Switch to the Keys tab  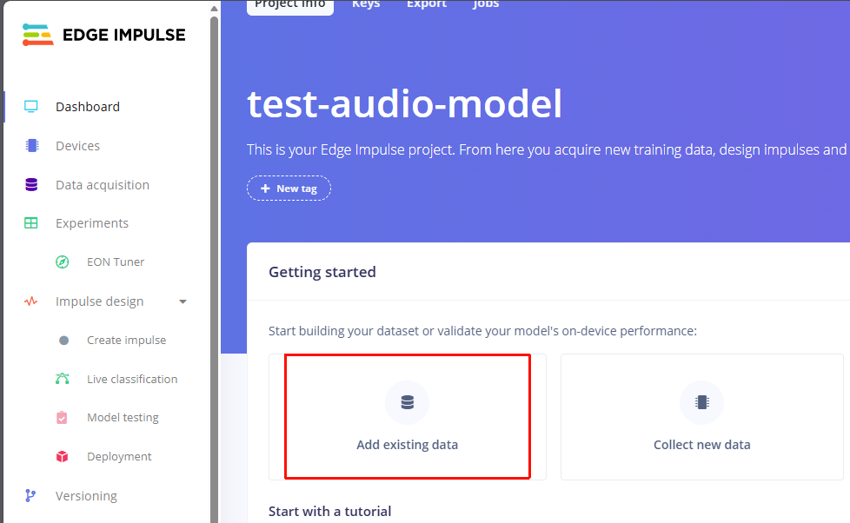[x=366, y=4]
